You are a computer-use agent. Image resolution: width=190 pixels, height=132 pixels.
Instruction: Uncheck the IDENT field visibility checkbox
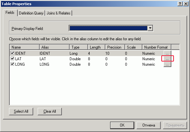(x=12, y=53)
